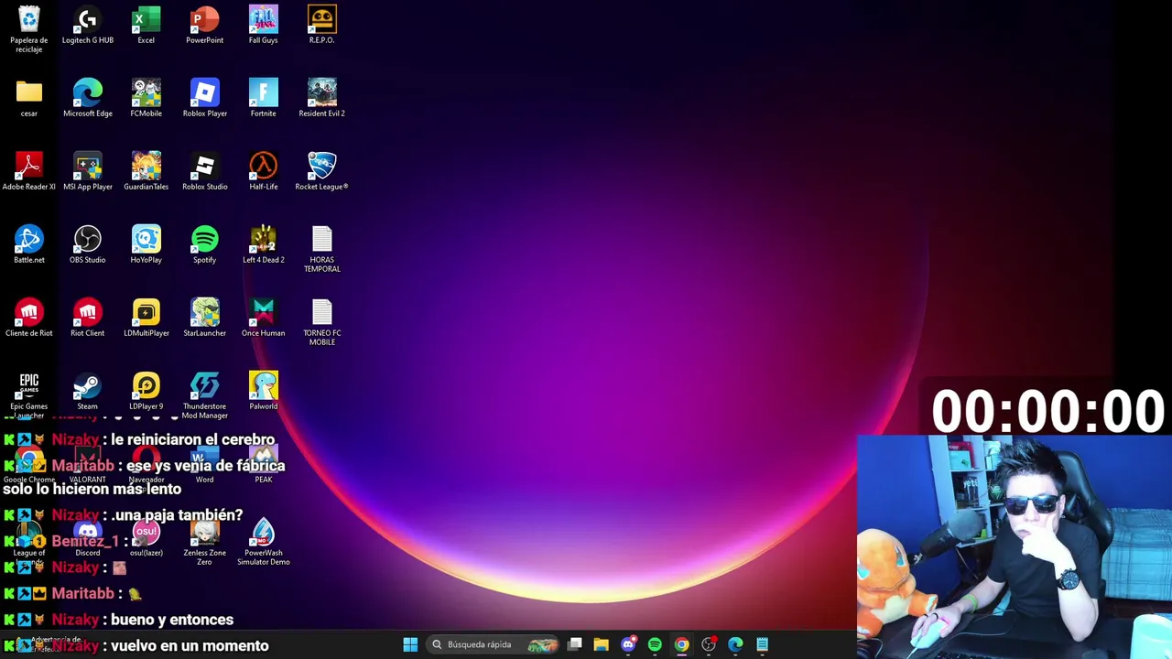The width and height of the screenshot is (1172, 659).
Task: Click the Epic Games Launcher icon
Action: (x=29, y=395)
